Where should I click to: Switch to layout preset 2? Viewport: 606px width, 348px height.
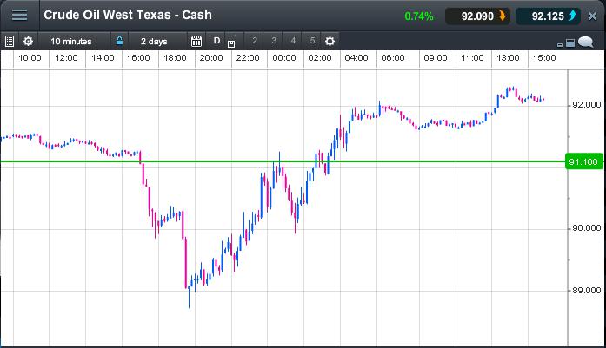pos(255,41)
